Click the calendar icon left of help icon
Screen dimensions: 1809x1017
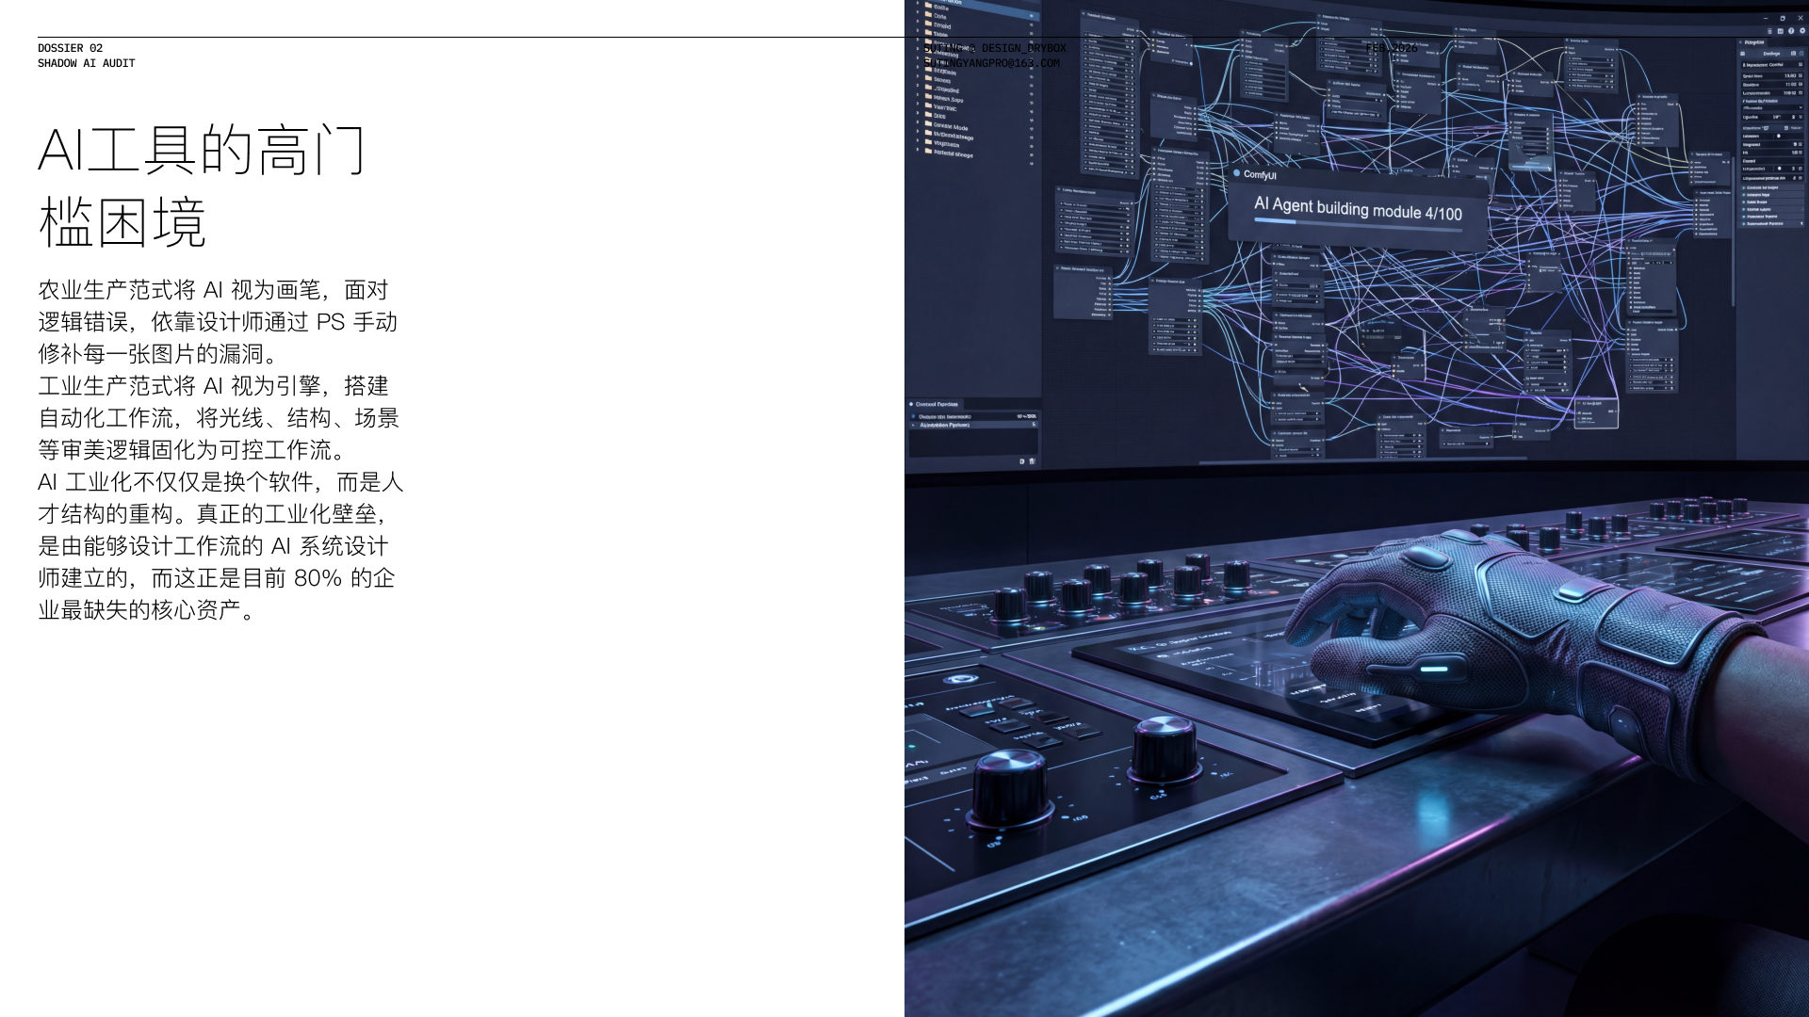coord(1781,31)
